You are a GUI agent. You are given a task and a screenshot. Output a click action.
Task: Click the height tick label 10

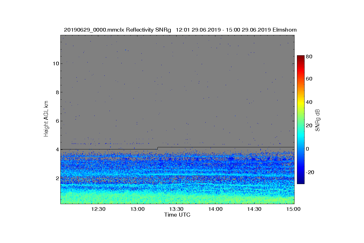coord(56,63)
